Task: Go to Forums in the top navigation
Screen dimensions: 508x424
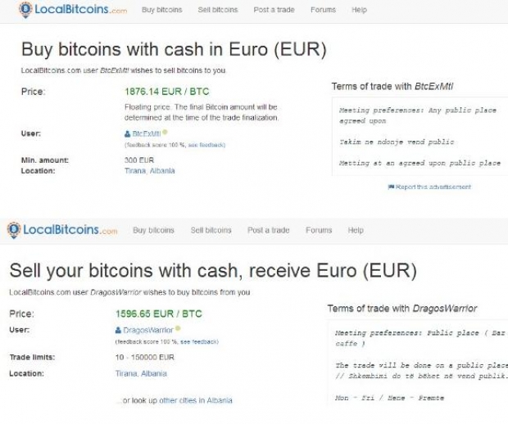Action: tap(323, 10)
